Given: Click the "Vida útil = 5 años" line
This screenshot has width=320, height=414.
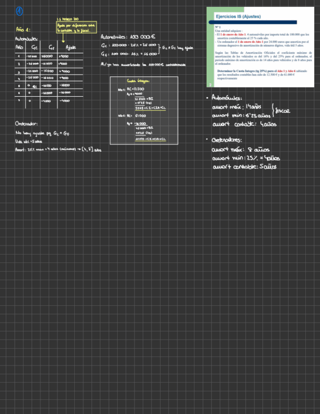Looking at the screenshot, I should tap(29, 142).
